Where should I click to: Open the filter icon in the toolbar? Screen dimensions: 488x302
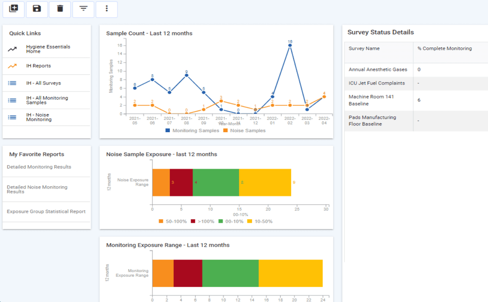(83, 9)
